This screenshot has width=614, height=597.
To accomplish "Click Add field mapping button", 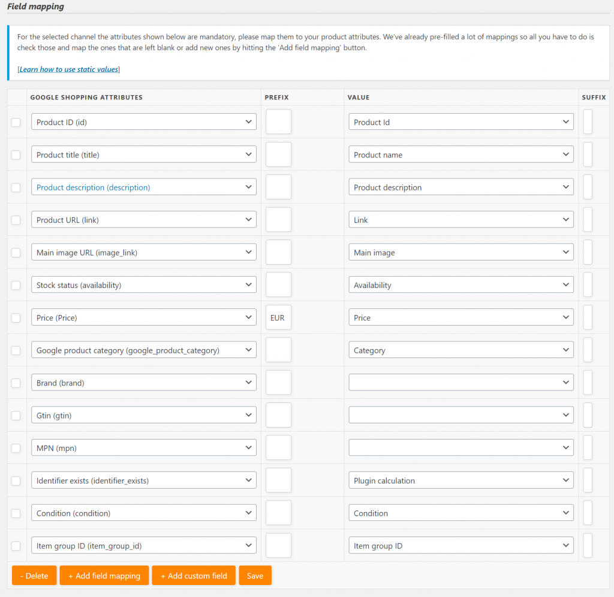I will (104, 575).
